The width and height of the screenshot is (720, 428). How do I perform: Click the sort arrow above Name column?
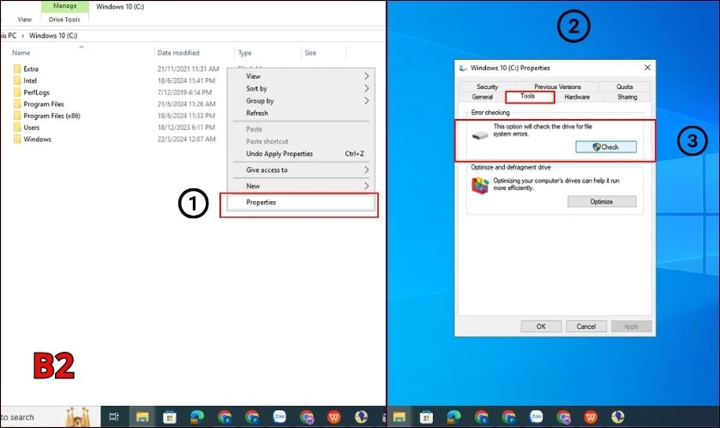81,47
